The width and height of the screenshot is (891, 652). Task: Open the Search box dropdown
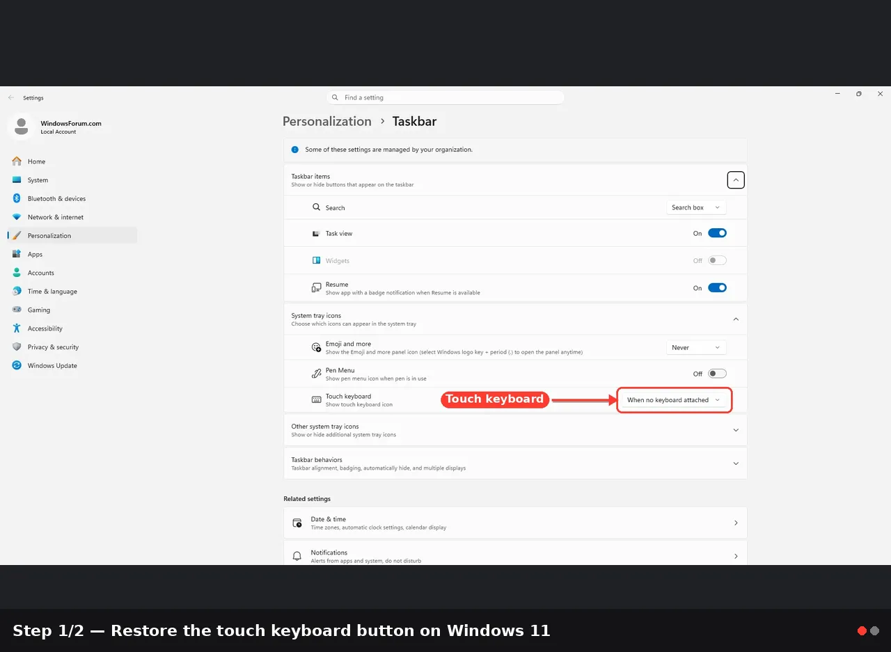pyautogui.click(x=696, y=207)
